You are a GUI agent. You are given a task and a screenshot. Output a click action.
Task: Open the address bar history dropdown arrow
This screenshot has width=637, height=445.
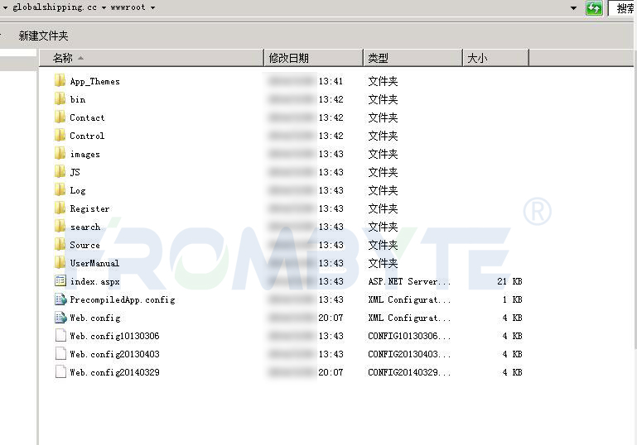573,8
